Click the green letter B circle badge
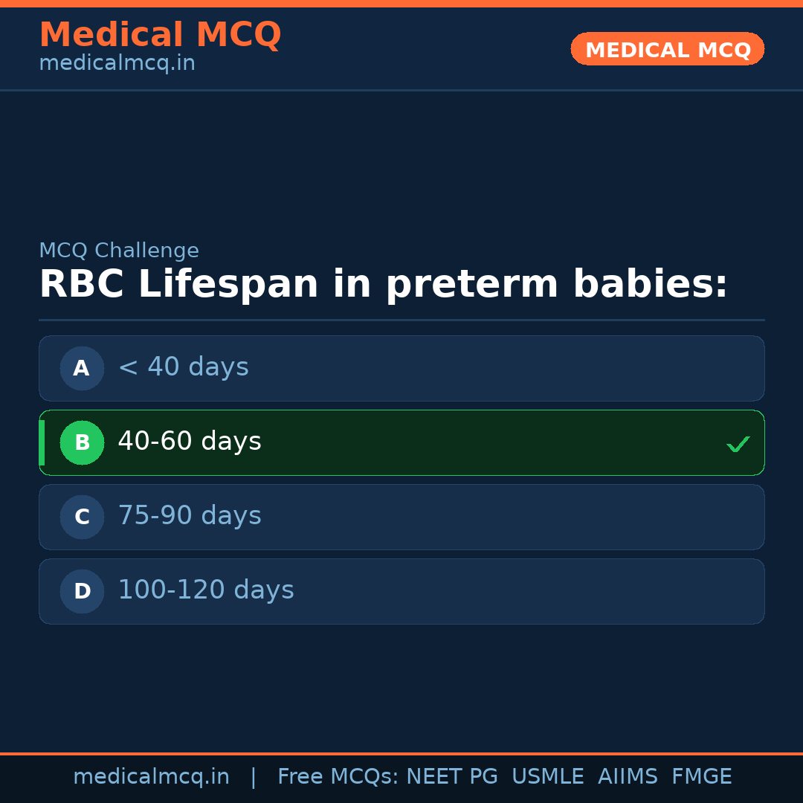 [82, 442]
